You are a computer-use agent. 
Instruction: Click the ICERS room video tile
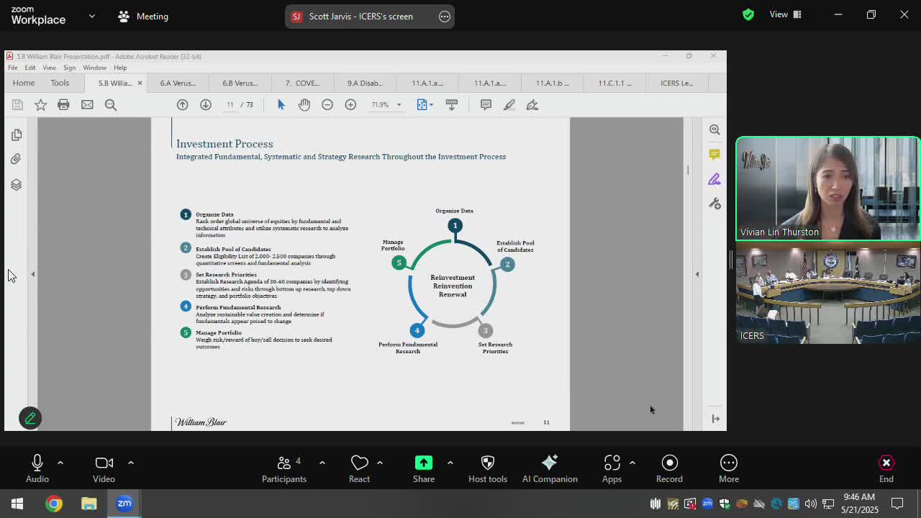pyautogui.click(x=827, y=295)
